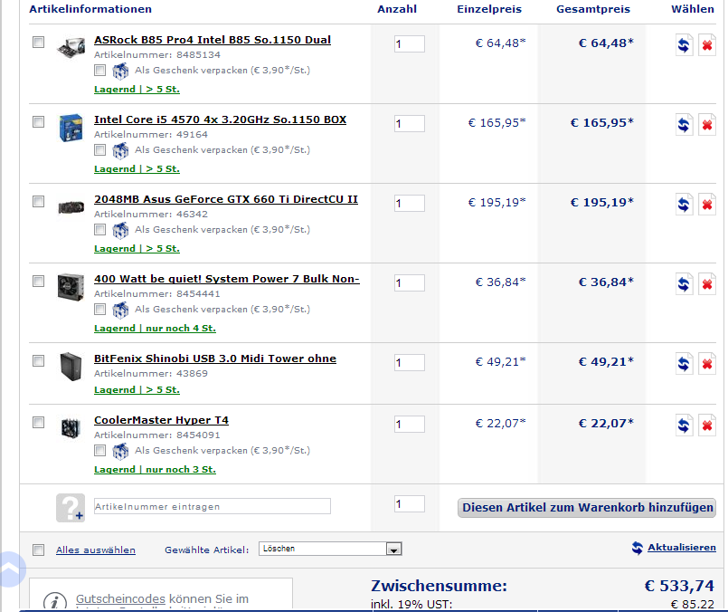Open CoolerMaster Hyper T4 cooler thumbnail
The width and height of the screenshot is (728, 612).
click(x=71, y=428)
